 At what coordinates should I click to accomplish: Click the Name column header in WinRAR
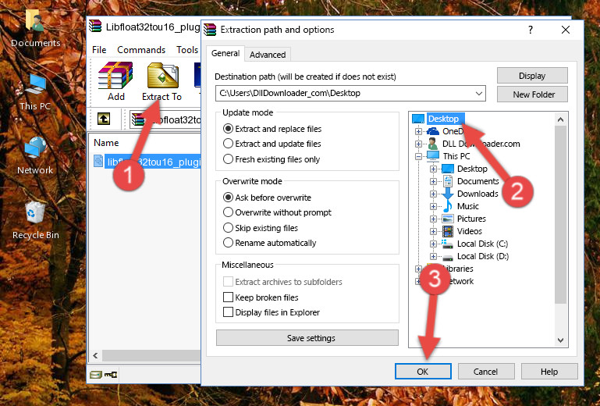click(106, 143)
